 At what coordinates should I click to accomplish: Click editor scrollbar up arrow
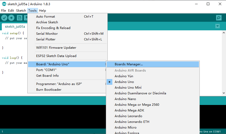tap(224, 33)
